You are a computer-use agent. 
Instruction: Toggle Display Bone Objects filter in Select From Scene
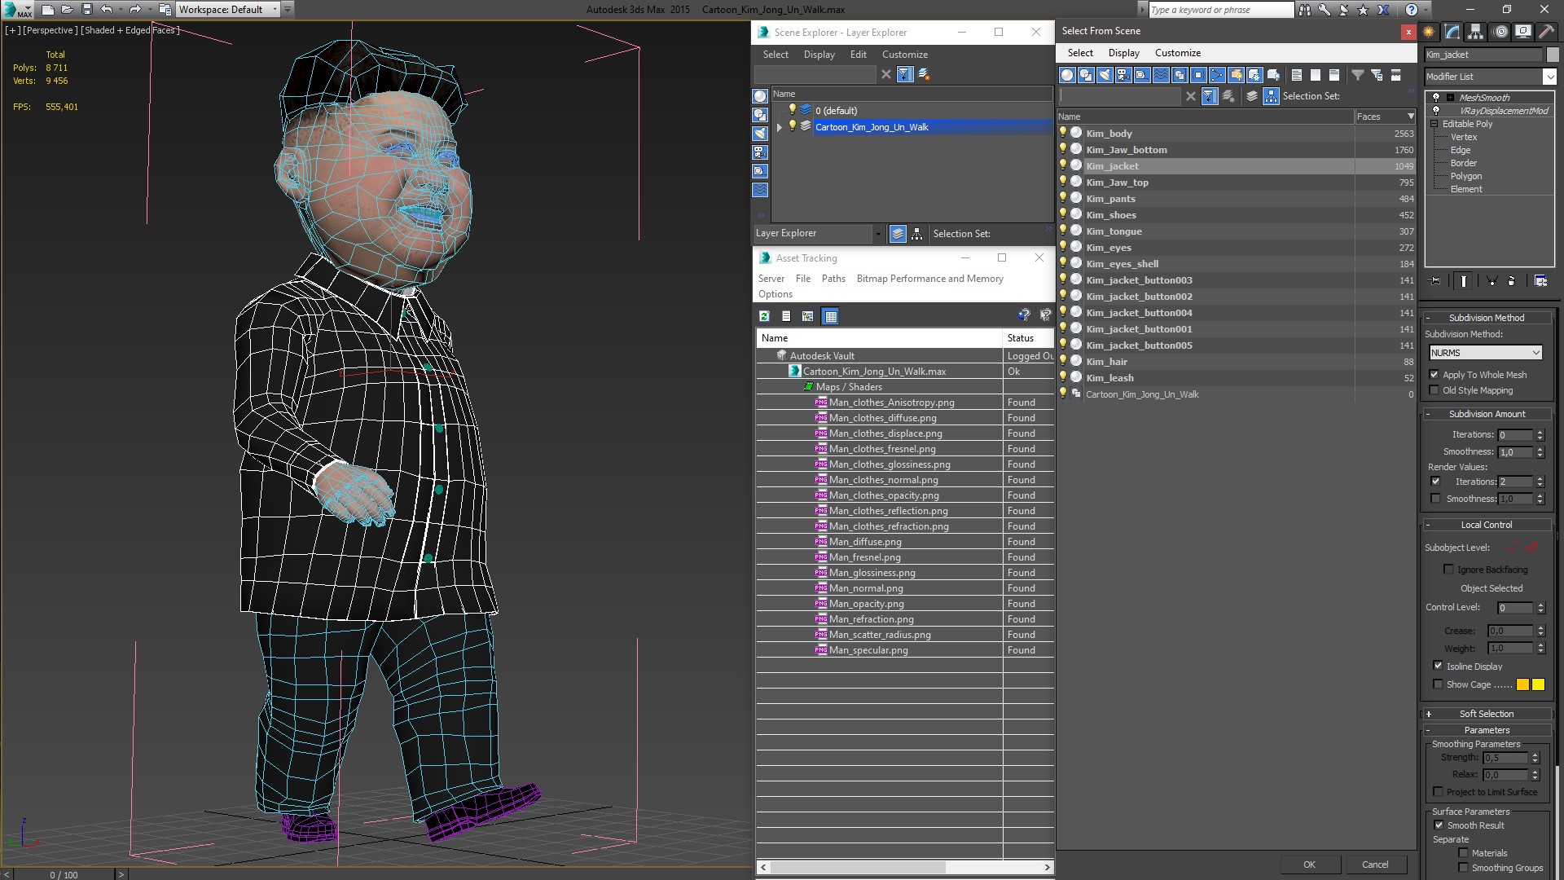(1217, 75)
